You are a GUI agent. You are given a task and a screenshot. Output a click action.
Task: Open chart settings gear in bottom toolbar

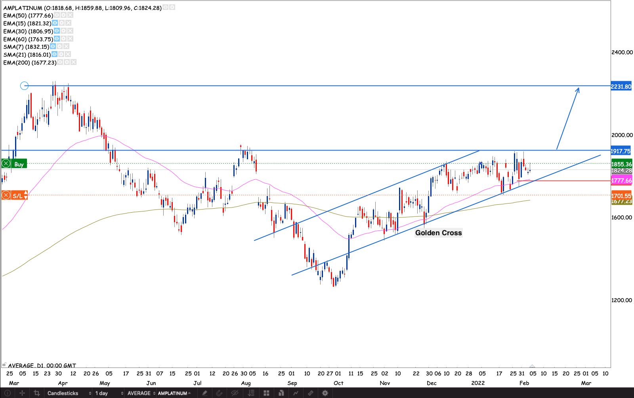325,393
